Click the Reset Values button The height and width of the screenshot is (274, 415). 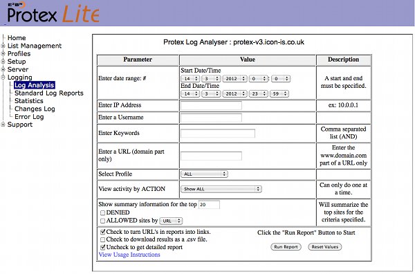(x=325, y=247)
